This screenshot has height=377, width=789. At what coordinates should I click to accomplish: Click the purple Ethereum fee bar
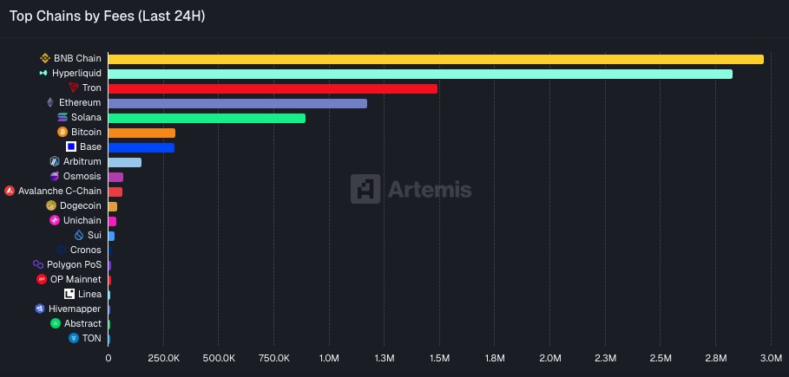coord(238,103)
